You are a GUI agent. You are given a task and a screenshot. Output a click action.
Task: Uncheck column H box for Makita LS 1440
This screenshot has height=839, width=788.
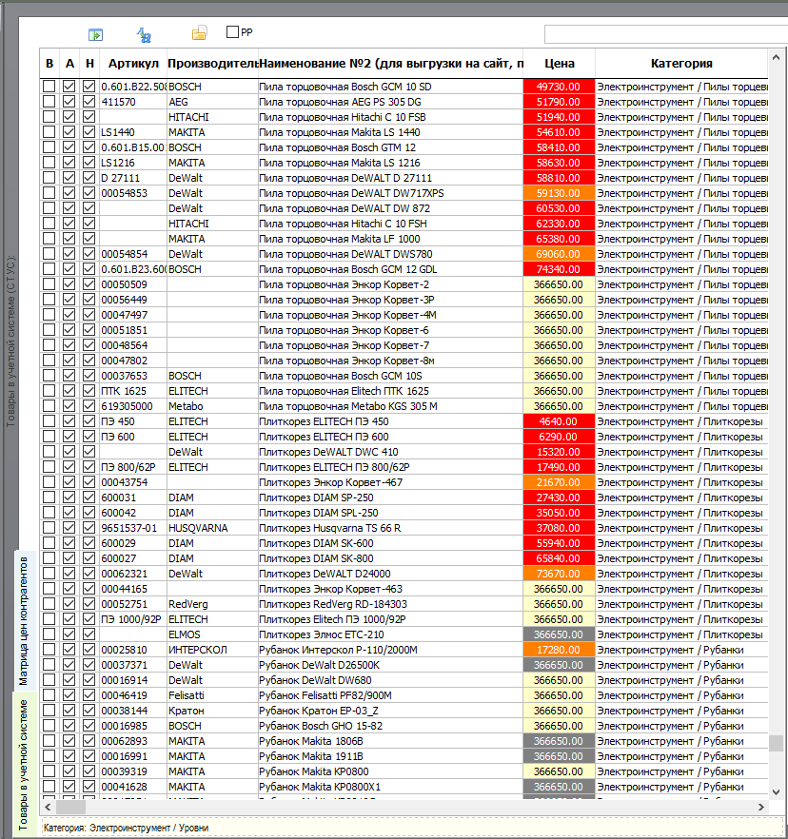point(89,132)
